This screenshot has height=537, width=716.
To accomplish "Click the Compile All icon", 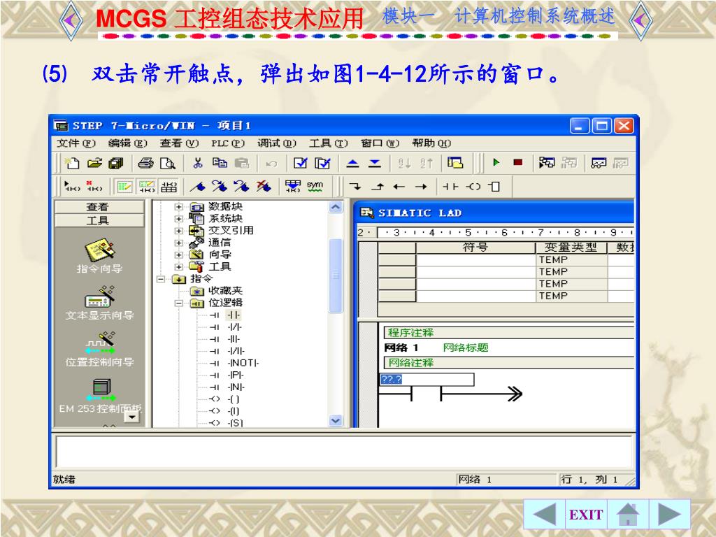I will point(322,162).
